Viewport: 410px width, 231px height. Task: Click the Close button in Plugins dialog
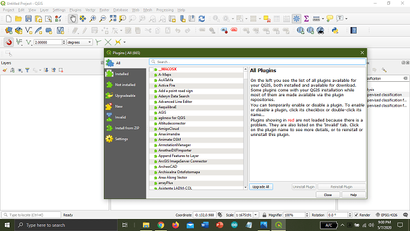pyautogui.click(x=328, y=195)
